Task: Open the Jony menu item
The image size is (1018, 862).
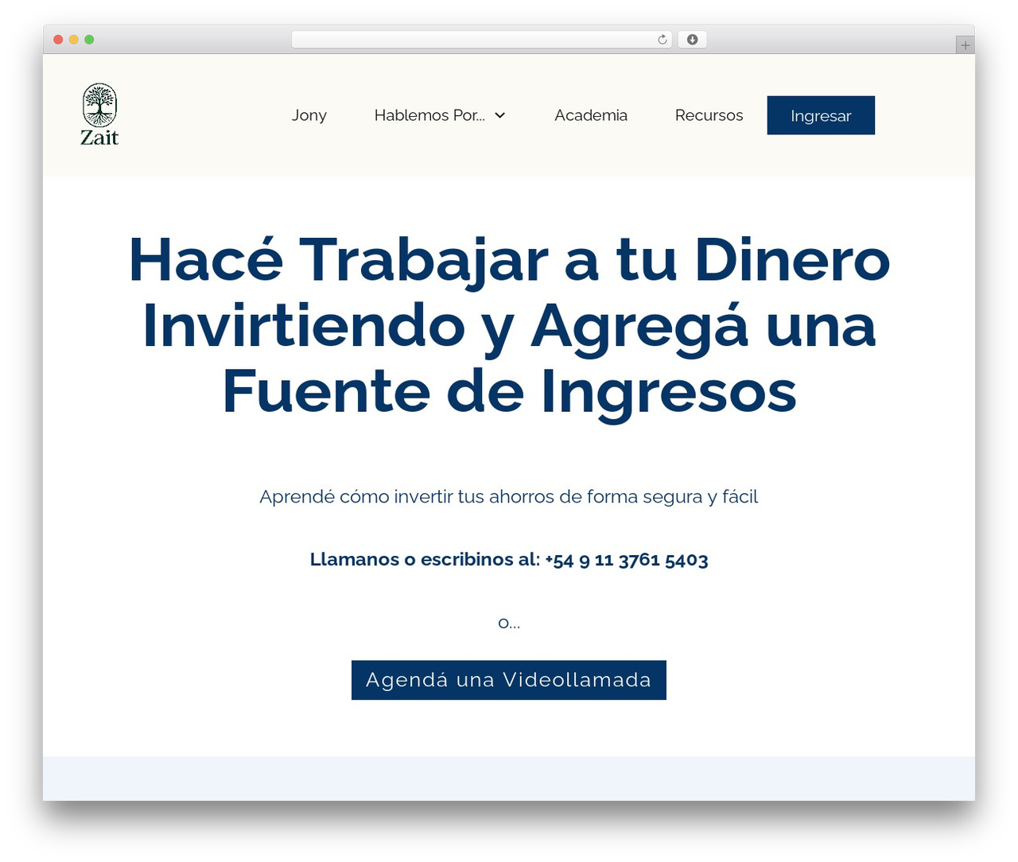Action: coord(309,115)
